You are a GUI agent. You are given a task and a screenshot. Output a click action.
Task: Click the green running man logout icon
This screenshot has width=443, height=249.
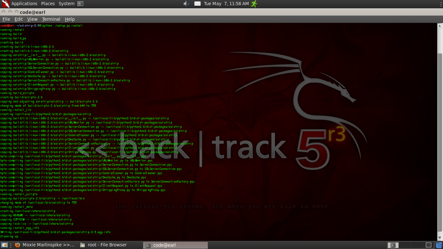click(254, 4)
